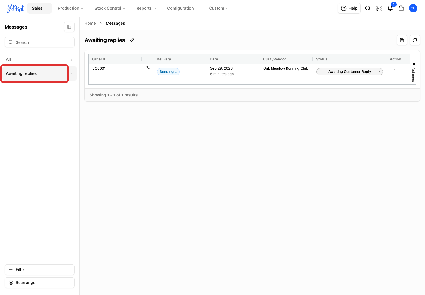This screenshot has width=425, height=295.
Task: Open the Production menu
Action: (71, 8)
